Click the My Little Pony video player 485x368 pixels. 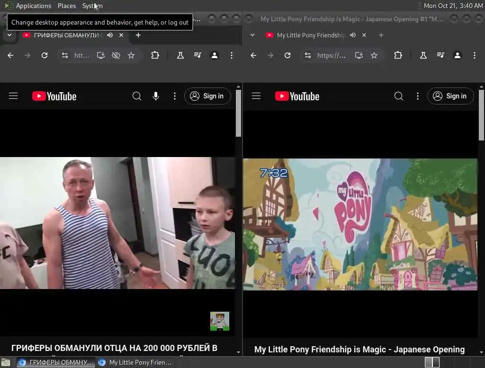(360, 224)
